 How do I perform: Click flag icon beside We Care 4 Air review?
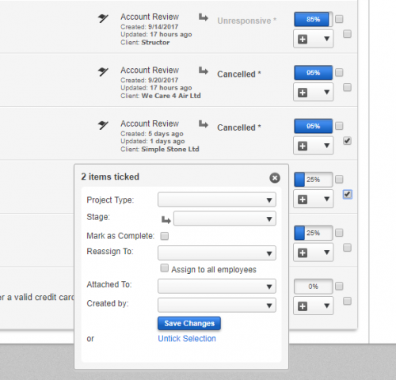click(x=103, y=71)
